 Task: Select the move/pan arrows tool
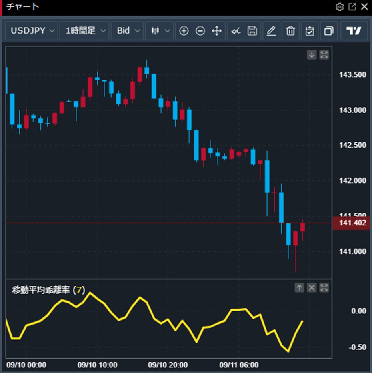point(216,31)
